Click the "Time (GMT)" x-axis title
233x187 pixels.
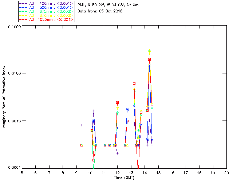tap(124, 178)
